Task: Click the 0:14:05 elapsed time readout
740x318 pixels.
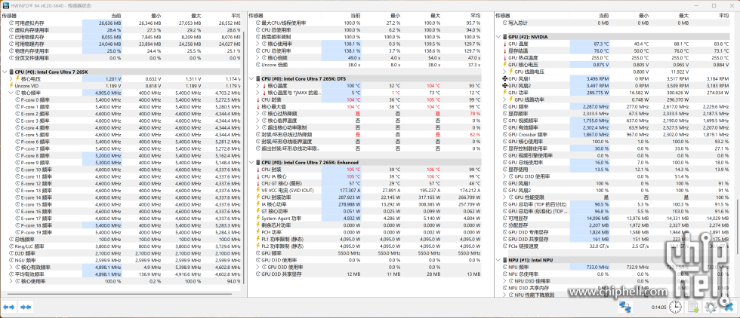Action: 658,307
